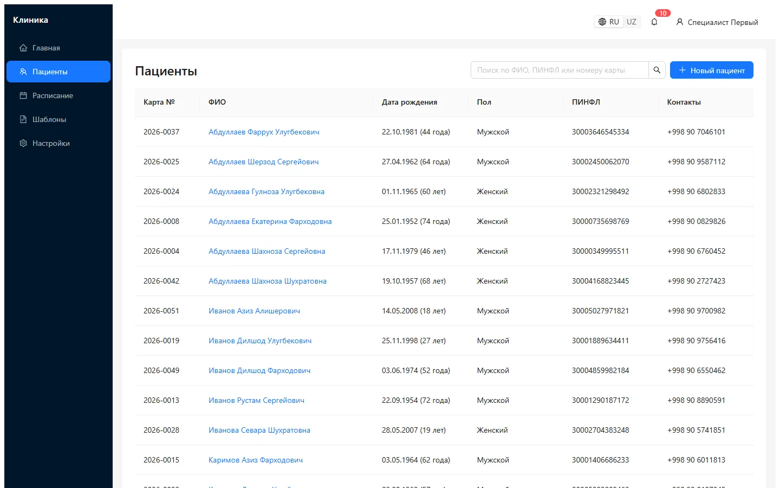Focus the patient search field

click(x=560, y=70)
